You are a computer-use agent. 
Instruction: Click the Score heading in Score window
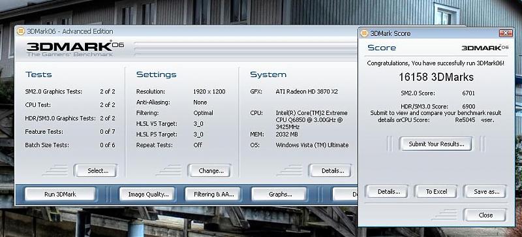(x=382, y=48)
